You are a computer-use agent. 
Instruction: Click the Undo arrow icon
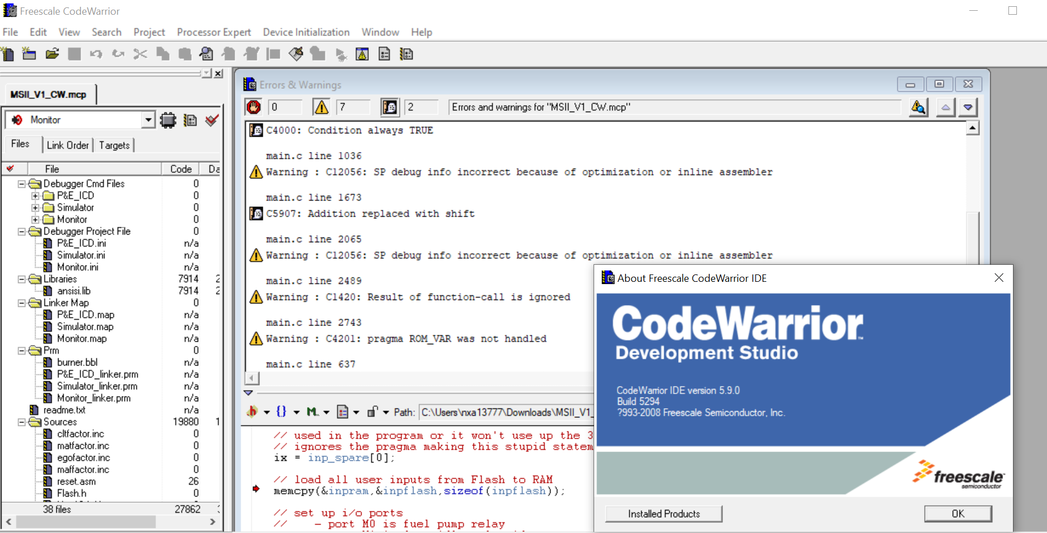click(x=96, y=54)
